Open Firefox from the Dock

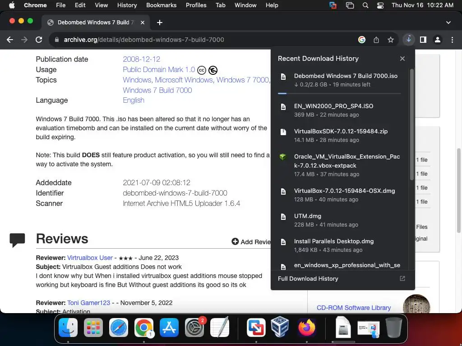coord(306,328)
